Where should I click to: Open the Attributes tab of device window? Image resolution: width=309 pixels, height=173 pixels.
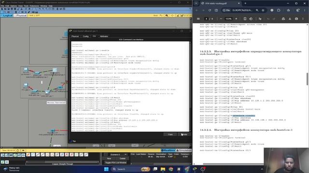104,37
